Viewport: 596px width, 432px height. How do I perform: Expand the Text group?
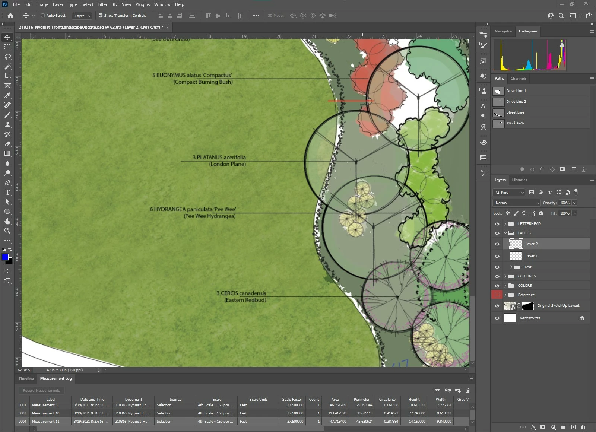point(511,267)
